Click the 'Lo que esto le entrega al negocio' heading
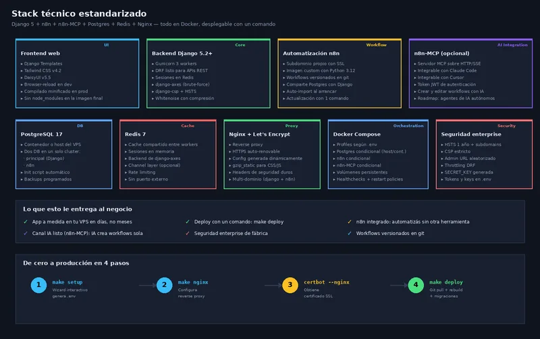This screenshot has width=540, height=339. pos(78,209)
